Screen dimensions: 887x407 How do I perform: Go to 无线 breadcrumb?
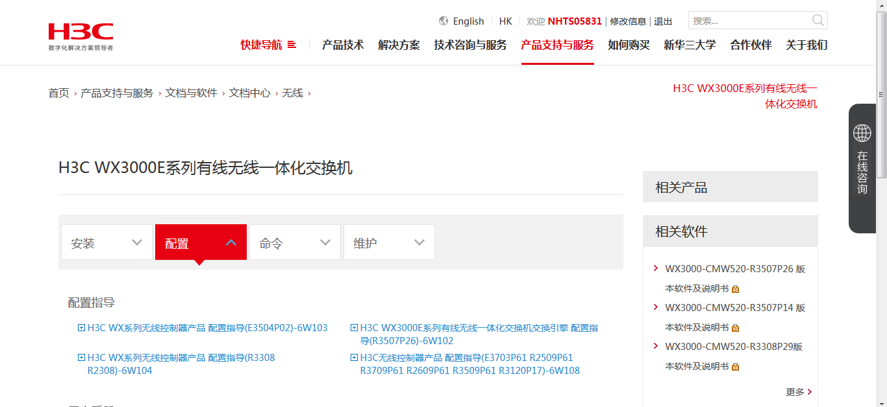click(292, 93)
